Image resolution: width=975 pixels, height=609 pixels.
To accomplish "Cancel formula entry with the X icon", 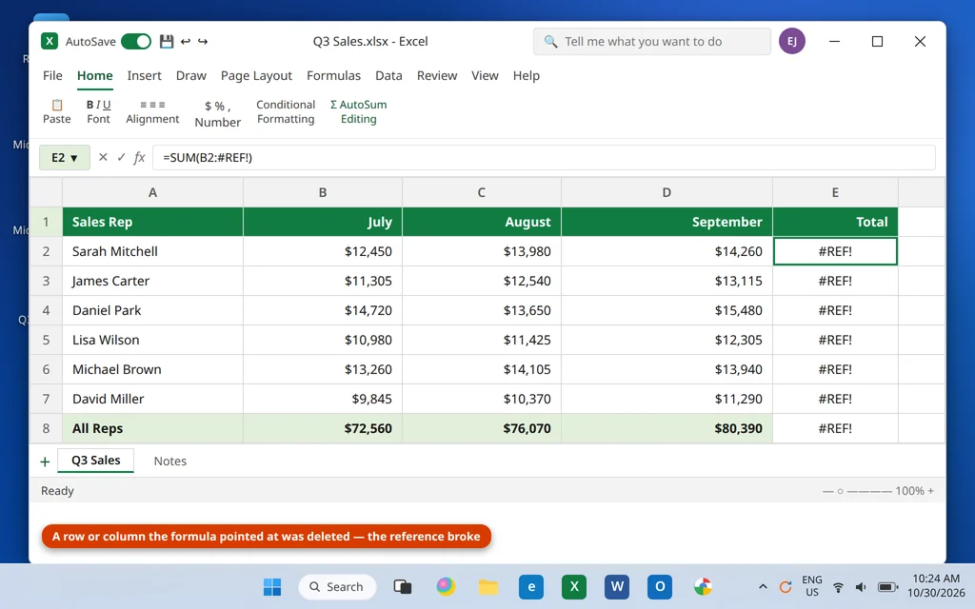I will 103,157.
